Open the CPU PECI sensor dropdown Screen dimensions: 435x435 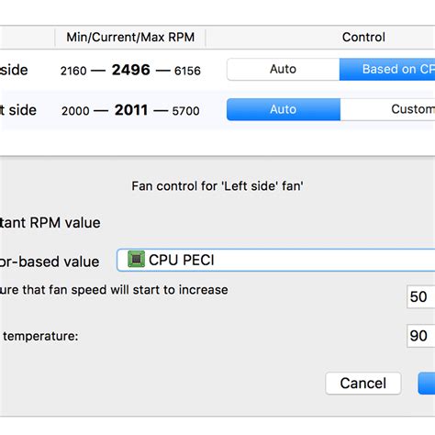pyautogui.click(x=275, y=260)
